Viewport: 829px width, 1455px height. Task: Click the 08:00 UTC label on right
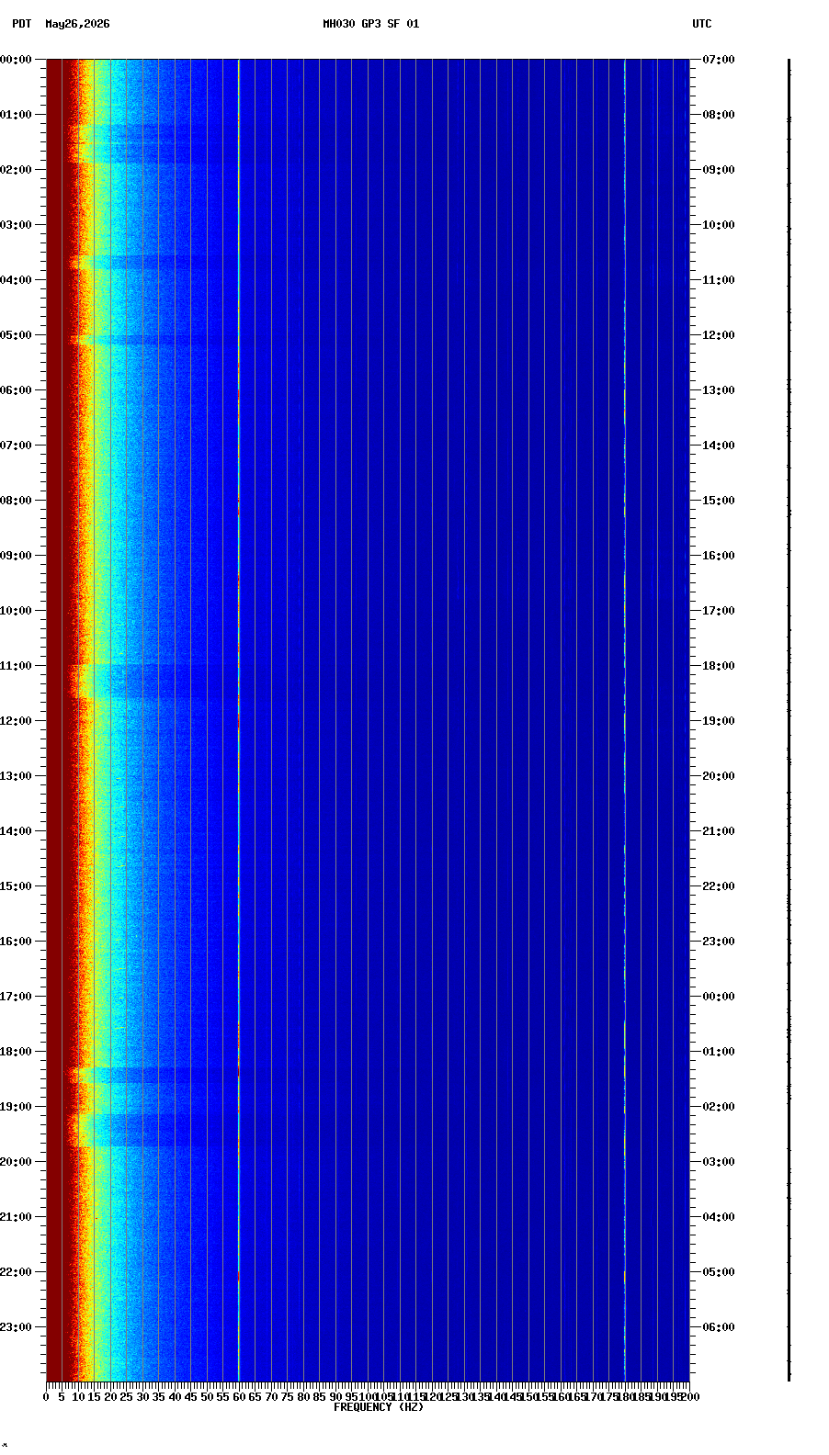719,115
